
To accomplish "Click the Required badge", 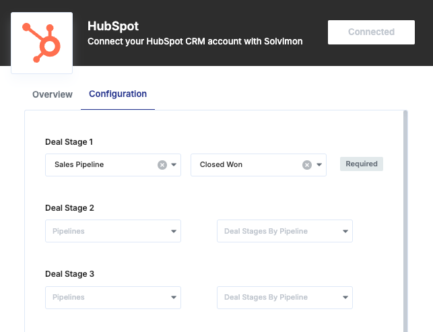I will 362,164.
